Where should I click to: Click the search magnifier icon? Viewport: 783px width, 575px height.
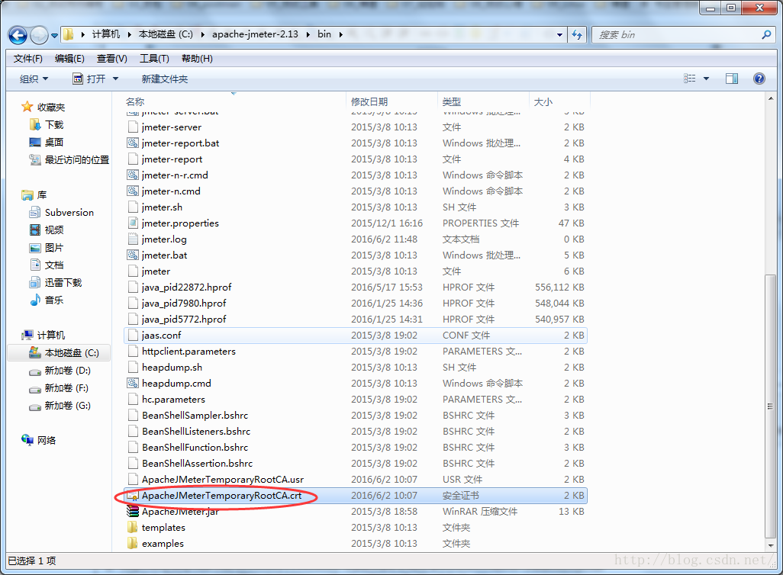tap(766, 34)
